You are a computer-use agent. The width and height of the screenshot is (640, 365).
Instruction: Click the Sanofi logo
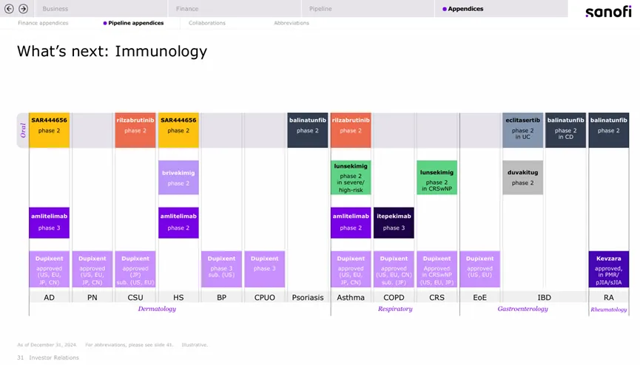pyautogui.click(x=607, y=12)
